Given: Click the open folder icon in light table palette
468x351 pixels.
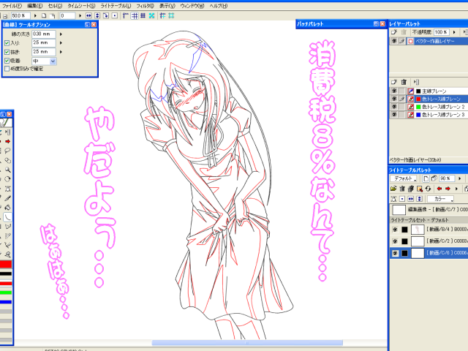Looking at the screenshot, I should (x=393, y=188).
